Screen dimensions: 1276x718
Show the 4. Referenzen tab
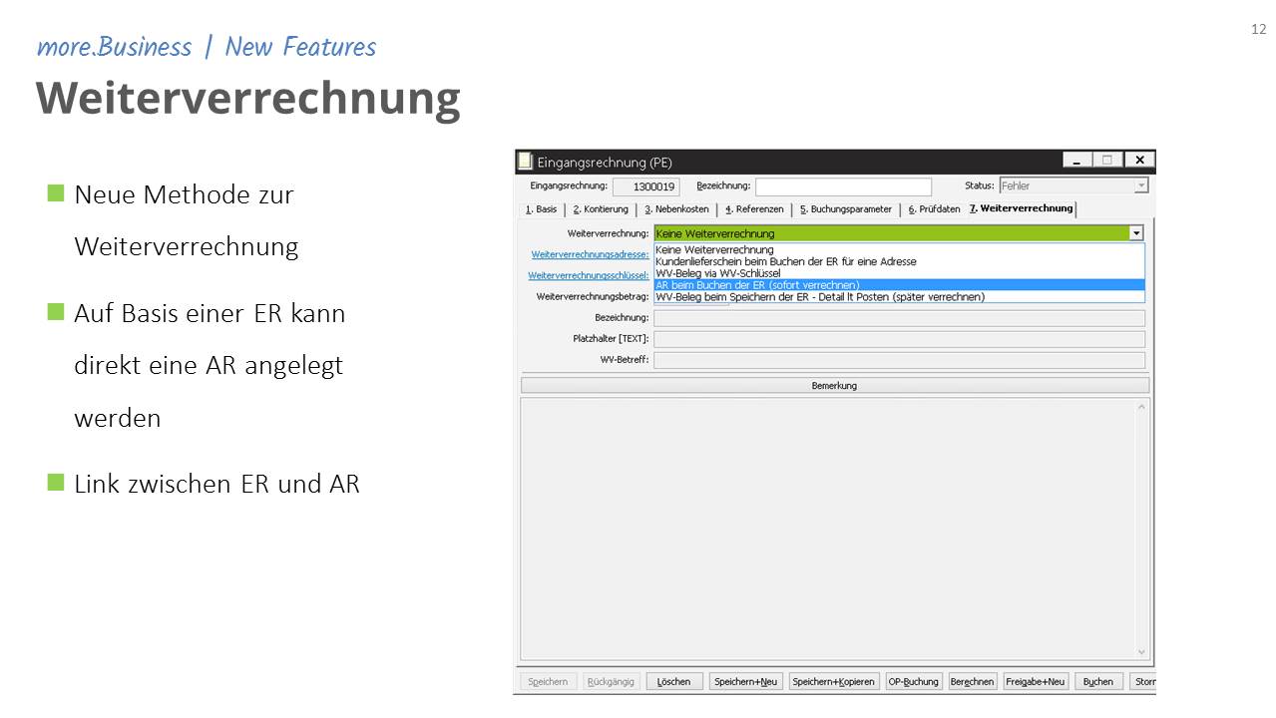coord(754,209)
